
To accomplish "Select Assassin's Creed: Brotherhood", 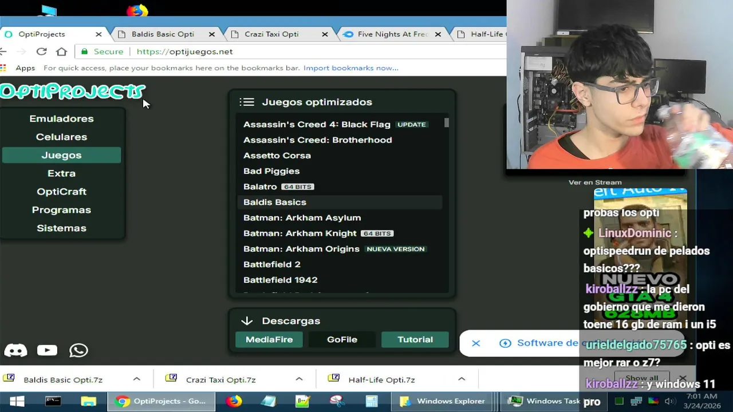I will 340,140.
